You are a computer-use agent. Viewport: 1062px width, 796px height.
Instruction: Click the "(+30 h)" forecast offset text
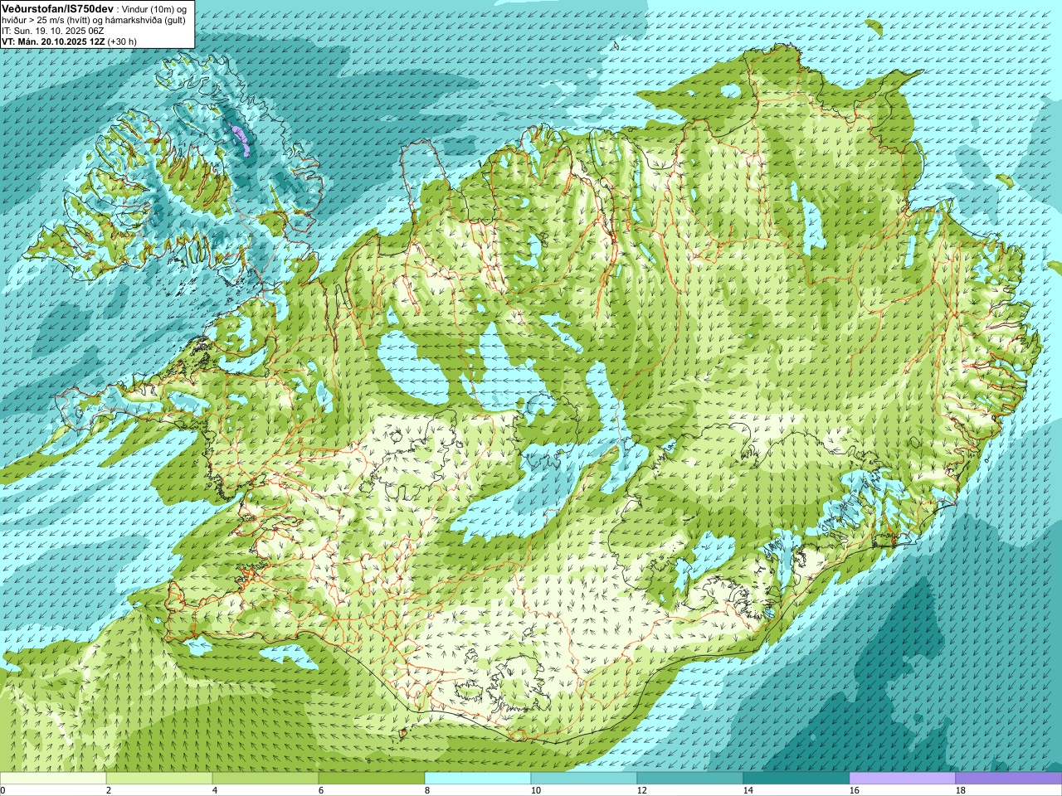pos(122,41)
